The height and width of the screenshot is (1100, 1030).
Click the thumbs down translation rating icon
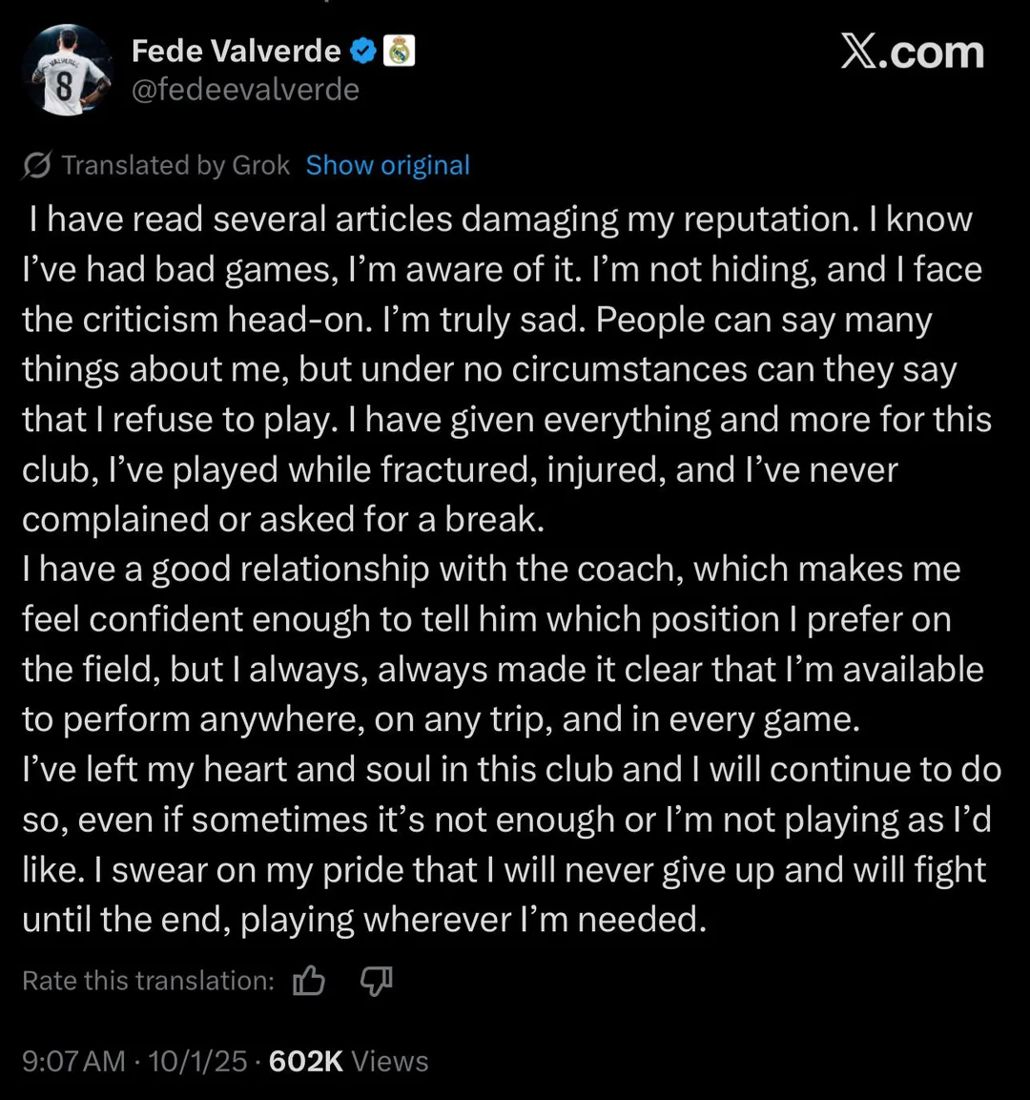click(x=377, y=980)
